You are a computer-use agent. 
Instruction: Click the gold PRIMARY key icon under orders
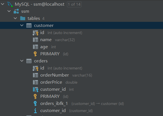35,96
